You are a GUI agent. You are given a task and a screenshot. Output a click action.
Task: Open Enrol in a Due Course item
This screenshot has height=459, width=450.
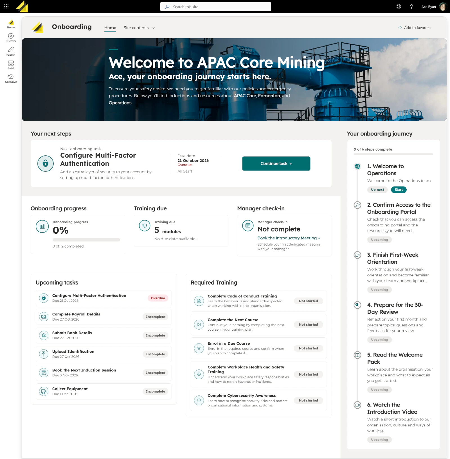tap(258, 348)
